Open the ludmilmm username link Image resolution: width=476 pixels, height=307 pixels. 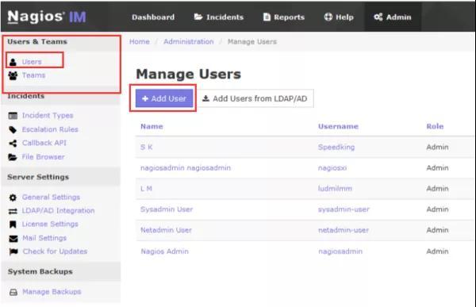coord(335,189)
